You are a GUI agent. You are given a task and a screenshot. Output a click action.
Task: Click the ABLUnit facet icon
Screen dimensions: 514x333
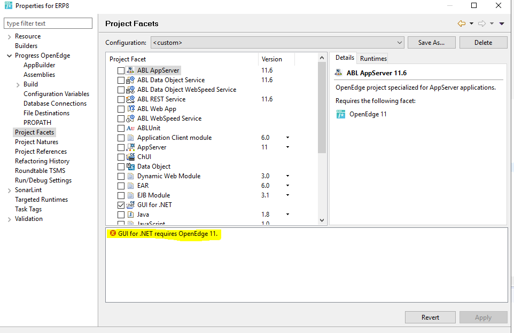pyautogui.click(x=130, y=128)
